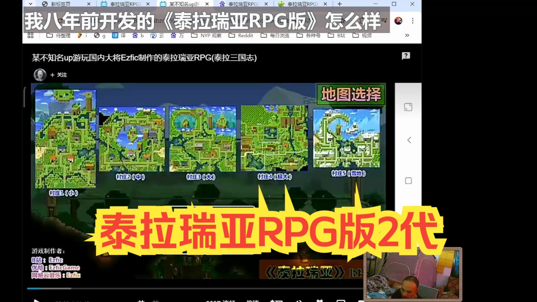This screenshot has width=537, height=302.
Task: Select the floating window icon in right panel
Action: [x=409, y=107]
